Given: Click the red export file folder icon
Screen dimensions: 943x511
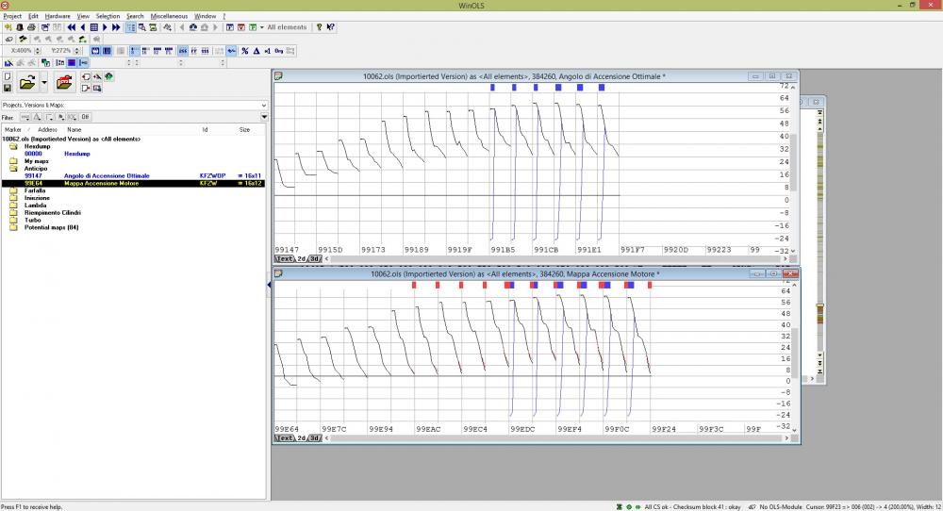Looking at the screenshot, I should pos(64,82).
